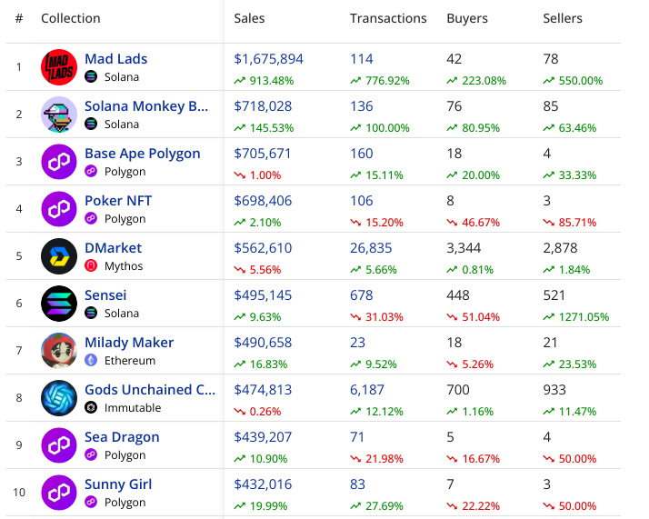Click the 27.69% transactions change

(x=384, y=505)
